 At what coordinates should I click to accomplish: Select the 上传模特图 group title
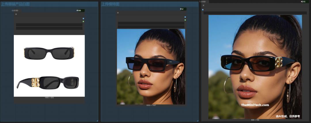pos(111,4)
